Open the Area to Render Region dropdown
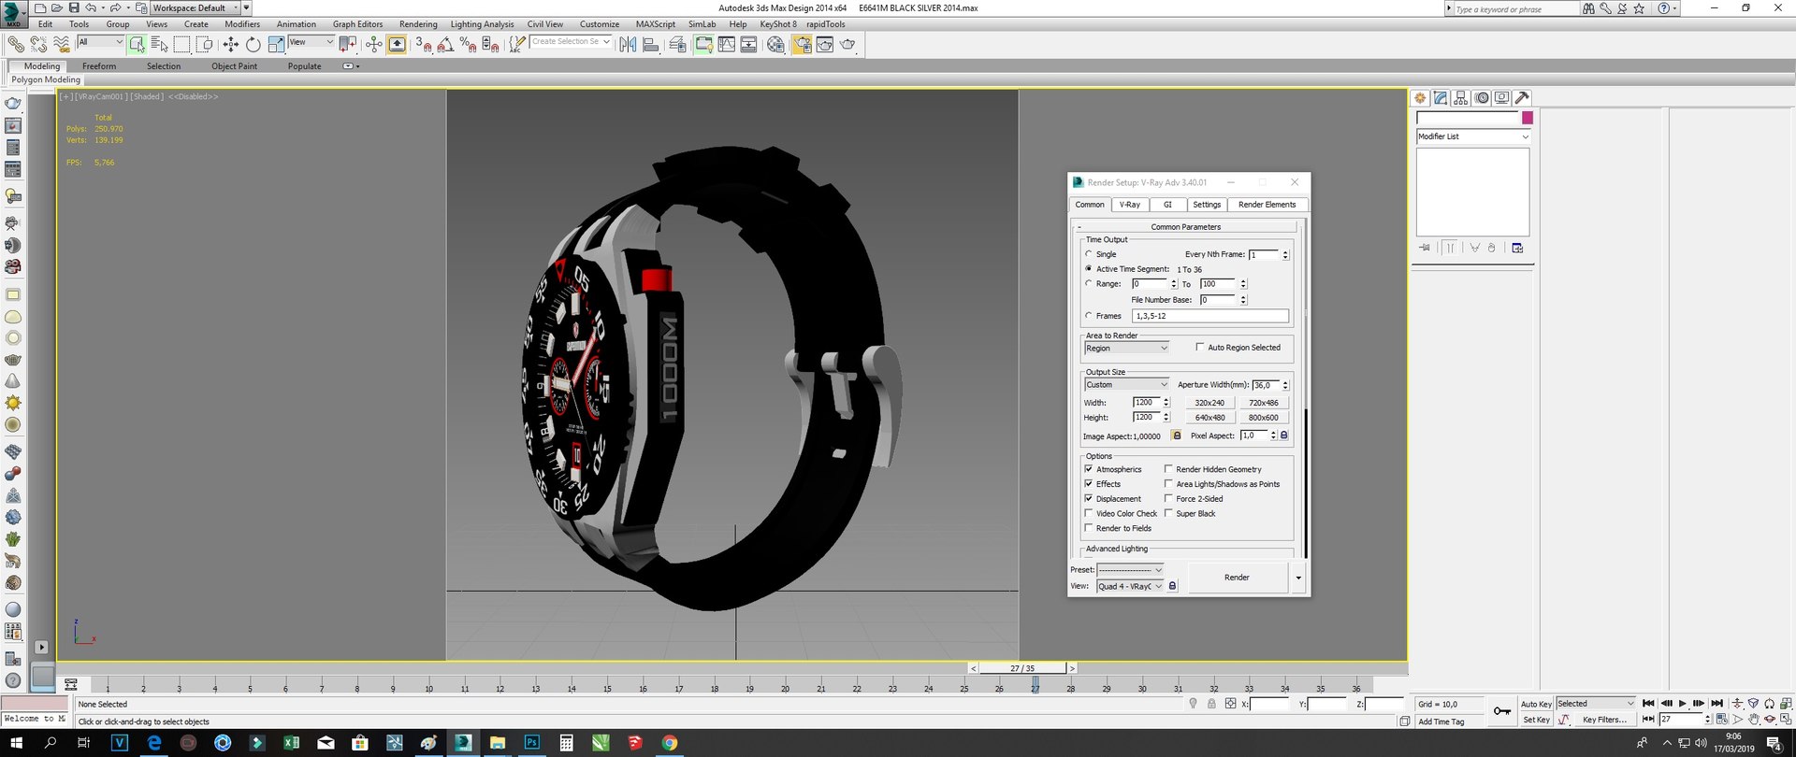This screenshot has width=1796, height=757. coord(1126,349)
